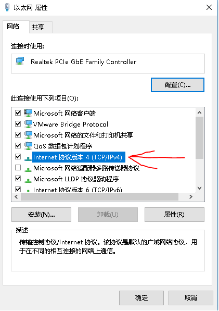Click the list's up scroll arrow
This screenshot has height=311, width=219.
pyautogui.click(x=200, y=113)
